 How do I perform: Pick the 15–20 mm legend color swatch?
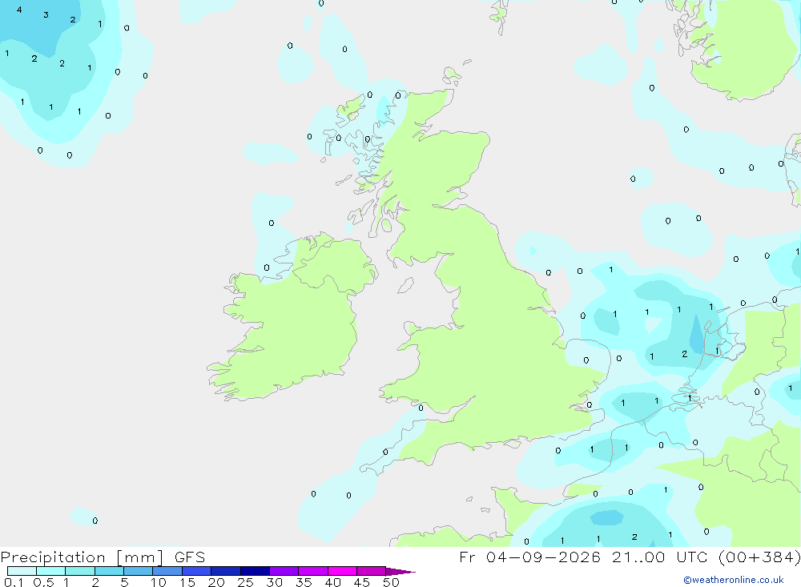point(197,571)
